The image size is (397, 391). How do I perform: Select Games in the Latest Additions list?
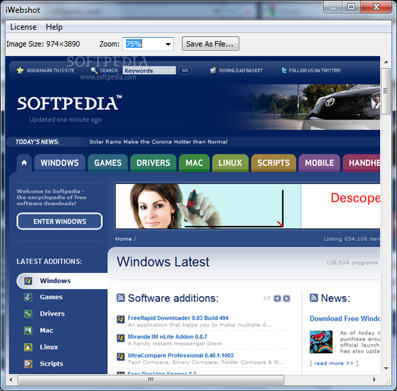pos(51,297)
